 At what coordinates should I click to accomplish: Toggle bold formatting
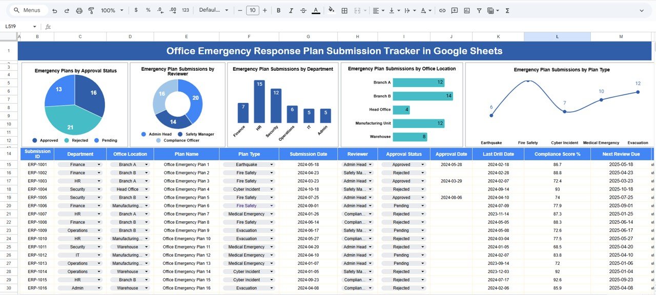278,10
